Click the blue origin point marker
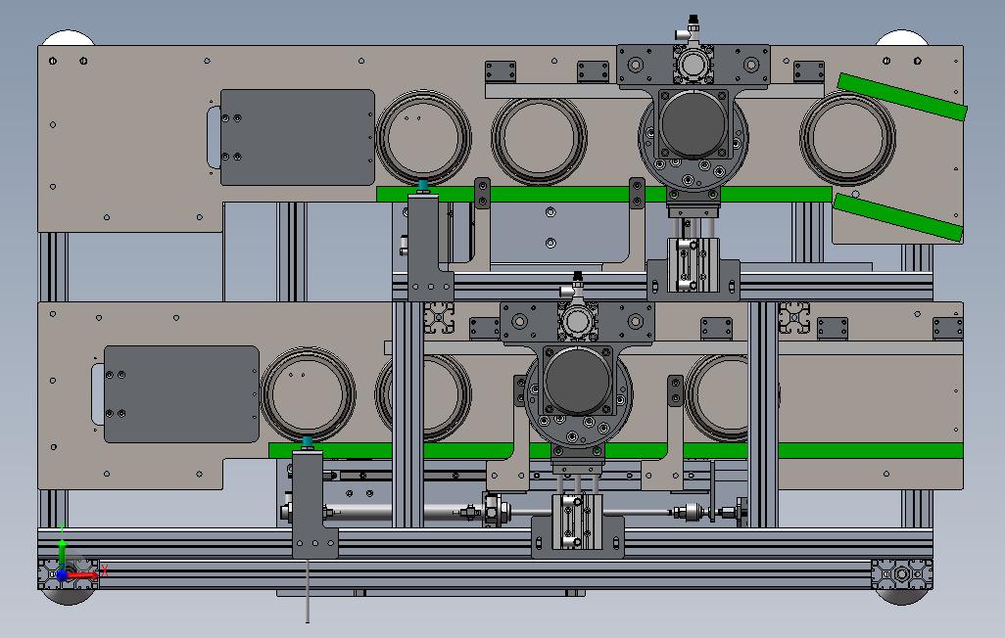 (62, 575)
